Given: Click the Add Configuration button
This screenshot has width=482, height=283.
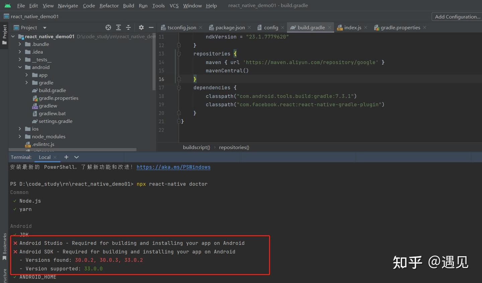Looking at the screenshot, I should point(457,16).
